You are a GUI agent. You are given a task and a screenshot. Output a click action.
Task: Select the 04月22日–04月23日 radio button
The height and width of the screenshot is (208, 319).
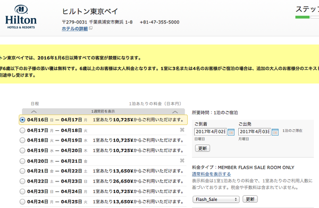22,181
